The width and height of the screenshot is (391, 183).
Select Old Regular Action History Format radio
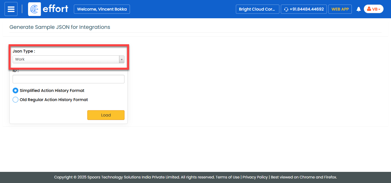point(15,100)
